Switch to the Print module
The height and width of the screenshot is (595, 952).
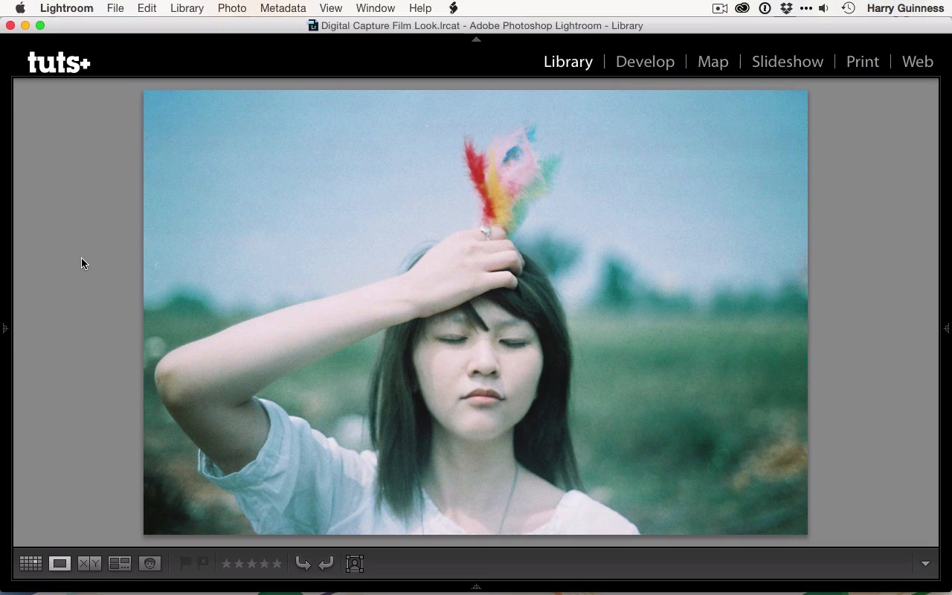(x=863, y=62)
